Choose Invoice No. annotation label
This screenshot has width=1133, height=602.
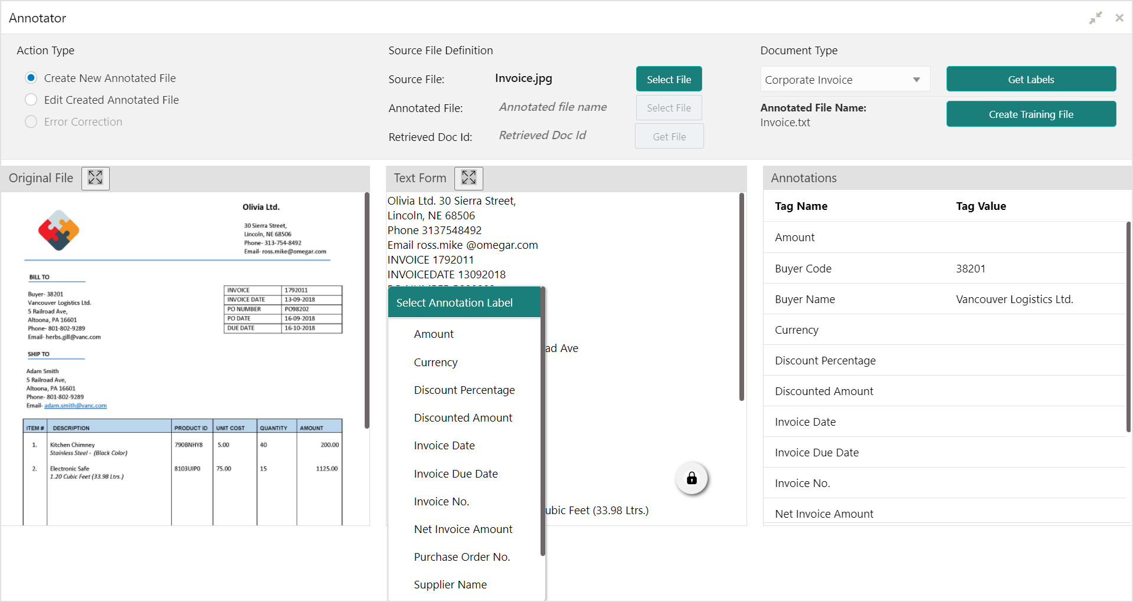(441, 501)
